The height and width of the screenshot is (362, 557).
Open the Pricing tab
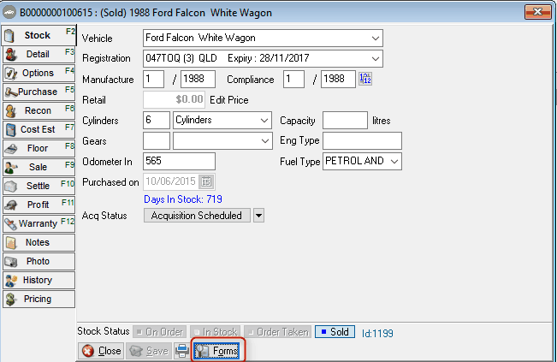39,300
